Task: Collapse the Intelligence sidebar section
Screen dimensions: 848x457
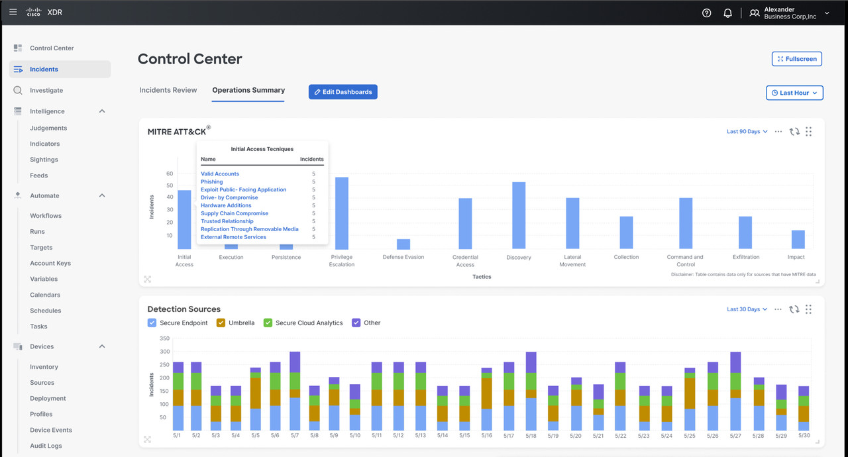Action: 102,111
